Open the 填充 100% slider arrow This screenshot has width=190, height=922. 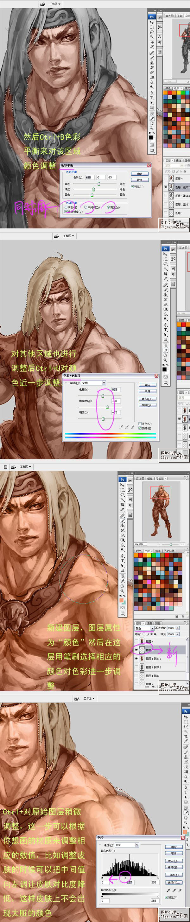pos(178,634)
